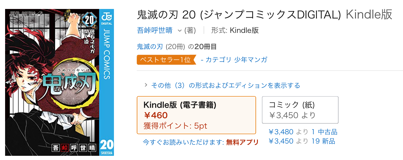Open the 無料アプリ free app link
Viewport: 403px width, 160px height.
pyautogui.click(x=242, y=142)
